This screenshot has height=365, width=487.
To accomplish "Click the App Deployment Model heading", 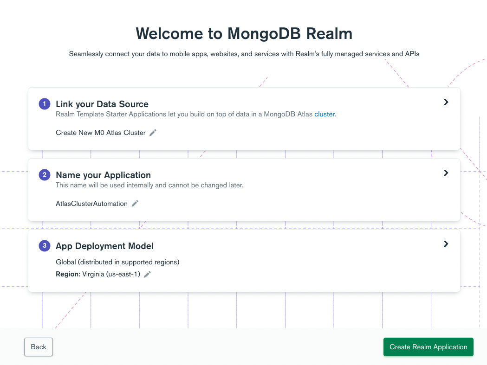I will (104, 246).
